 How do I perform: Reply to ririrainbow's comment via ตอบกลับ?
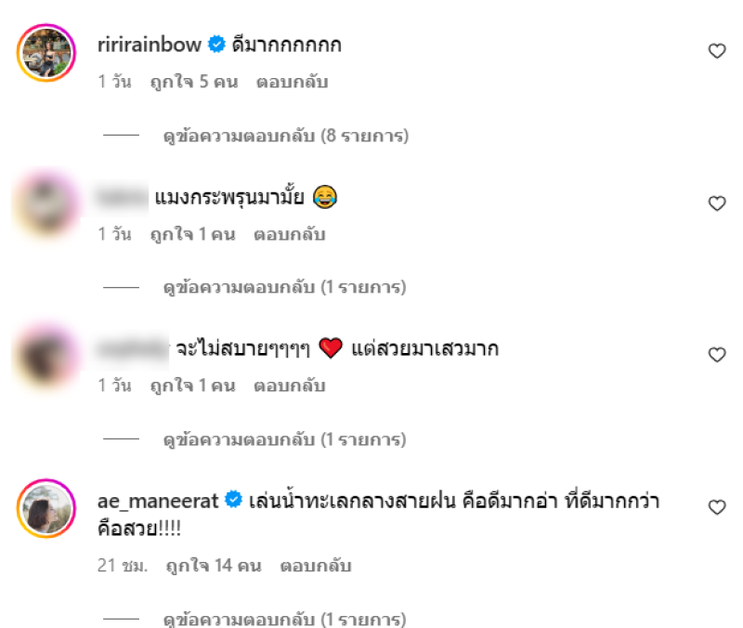(x=293, y=82)
